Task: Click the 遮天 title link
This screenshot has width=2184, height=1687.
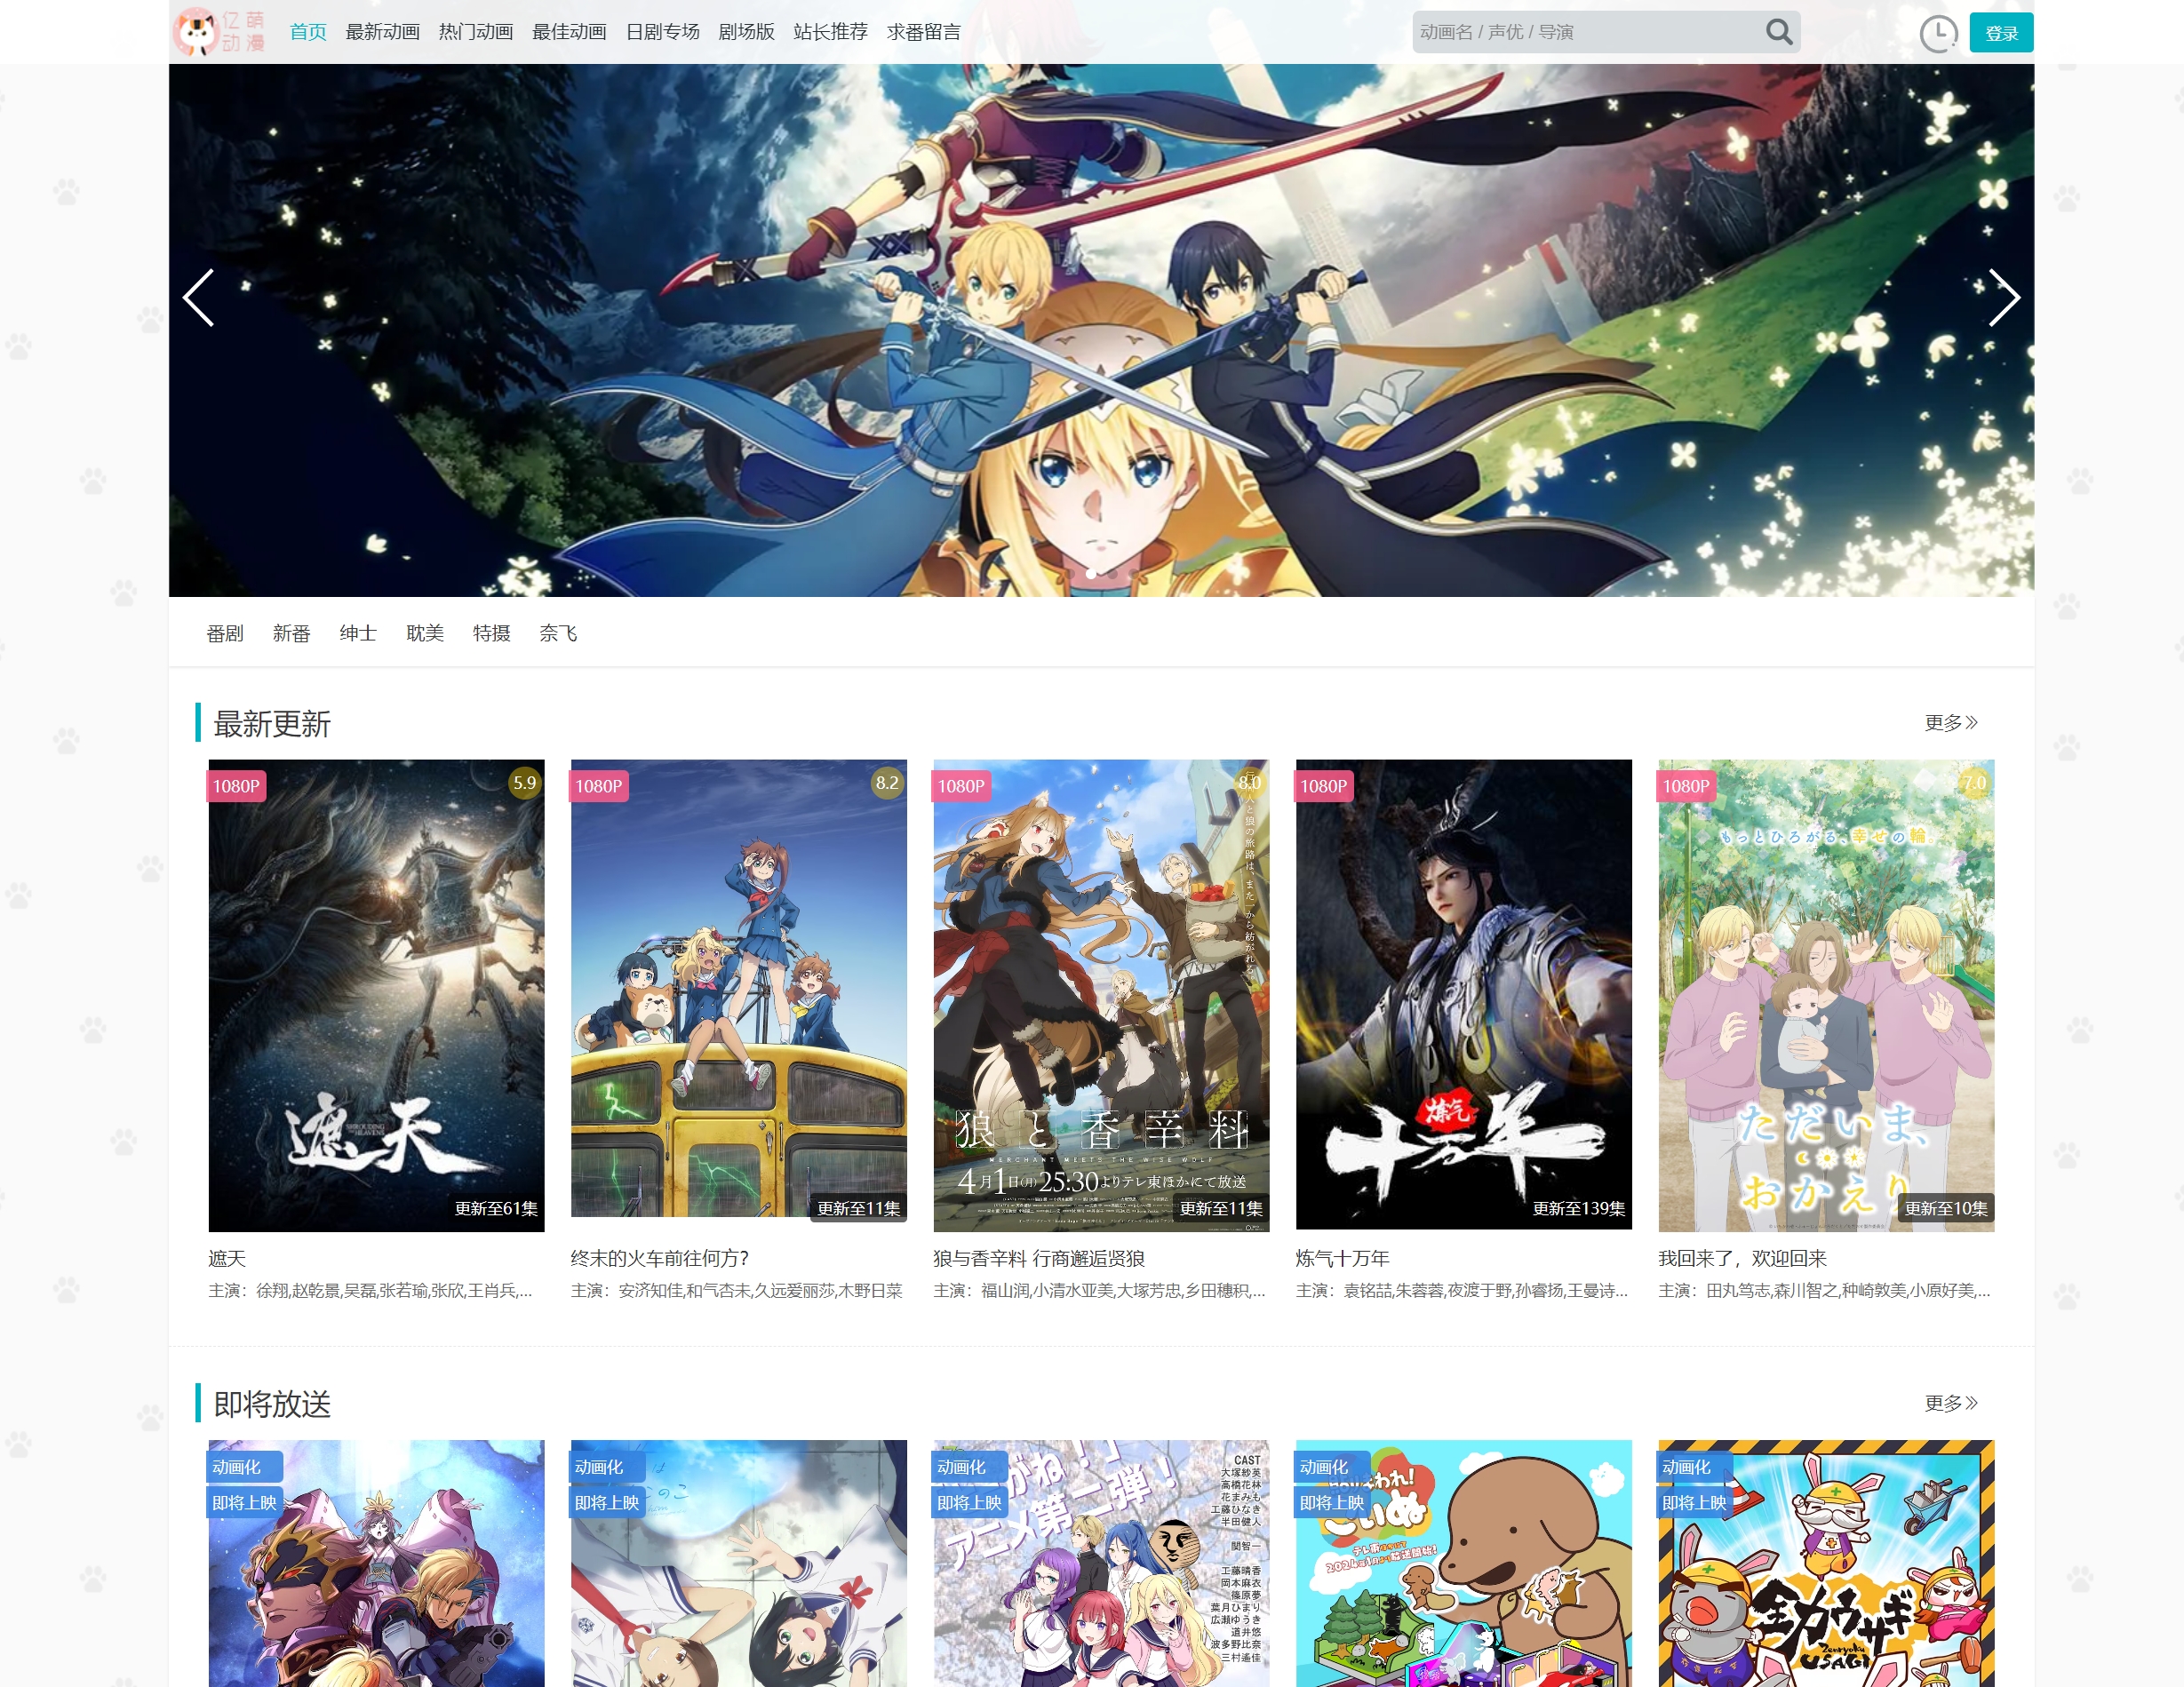Action: [227, 1258]
